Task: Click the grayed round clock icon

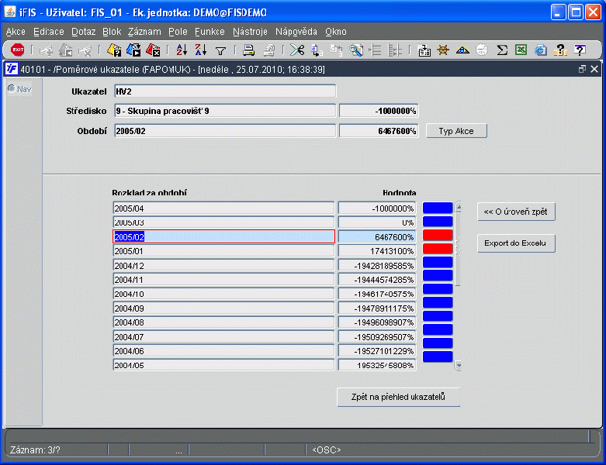Action: pos(482,50)
